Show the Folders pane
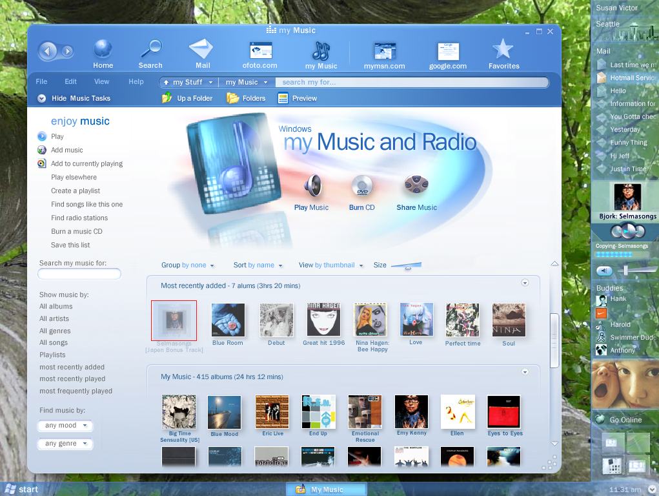The height and width of the screenshot is (496, 659). pyautogui.click(x=246, y=98)
